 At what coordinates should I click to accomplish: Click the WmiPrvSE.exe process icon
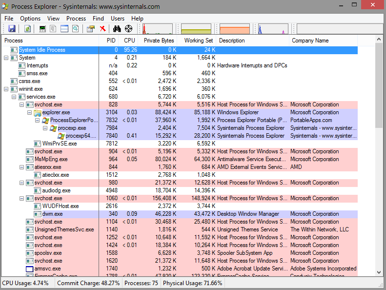38,144
